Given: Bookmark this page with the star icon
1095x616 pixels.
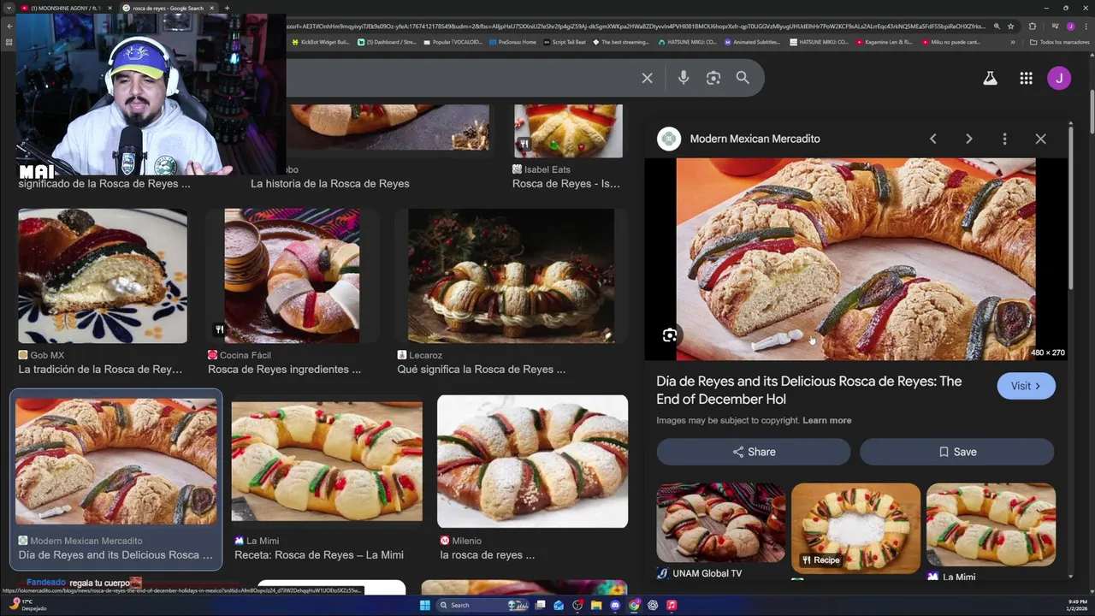Looking at the screenshot, I should 1010,27.
